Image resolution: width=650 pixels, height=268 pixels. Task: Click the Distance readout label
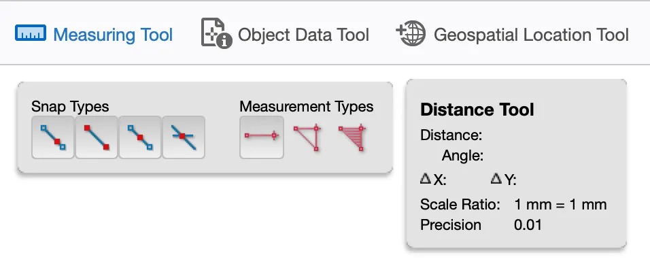click(x=451, y=135)
